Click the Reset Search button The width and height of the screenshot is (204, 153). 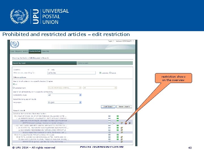pos(124,107)
